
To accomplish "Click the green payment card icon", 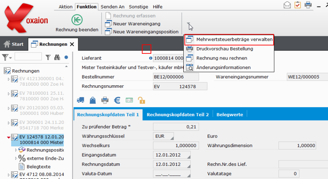I will pos(129,100).
